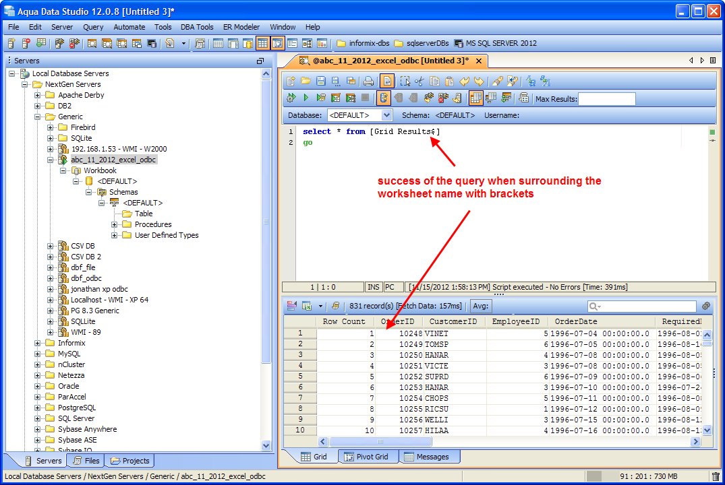Close the @abc_11_2012_excel_odbc editor tab
Screen dimensions: 725x485
[x=479, y=61]
